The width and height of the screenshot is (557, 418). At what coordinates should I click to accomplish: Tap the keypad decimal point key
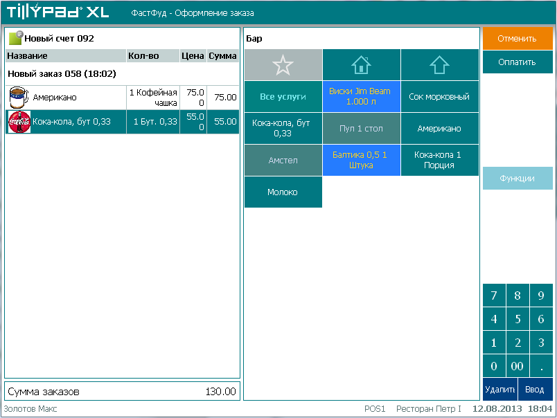tap(541, 366)
